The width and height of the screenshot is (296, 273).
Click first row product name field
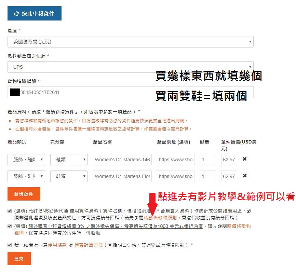pyautogui.click(x=122, y=160)
